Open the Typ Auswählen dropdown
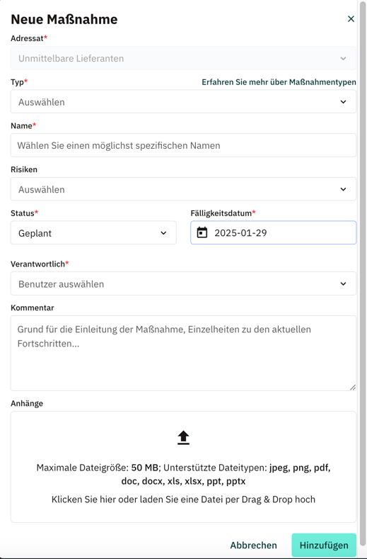Image resolution: width=367 pixels, height=559 pixels. [x=183, y=101]
